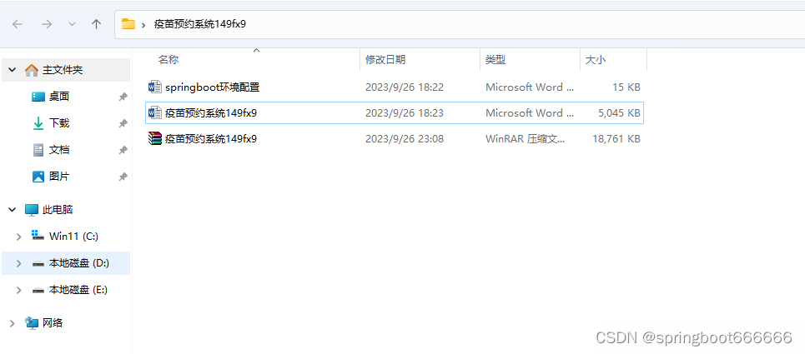Click the monitor icon beside 此电脑
The height and width of the screenshot is (354, 805).
pos(32,210)
